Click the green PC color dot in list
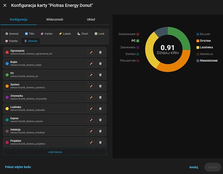 tap(7, 75)
